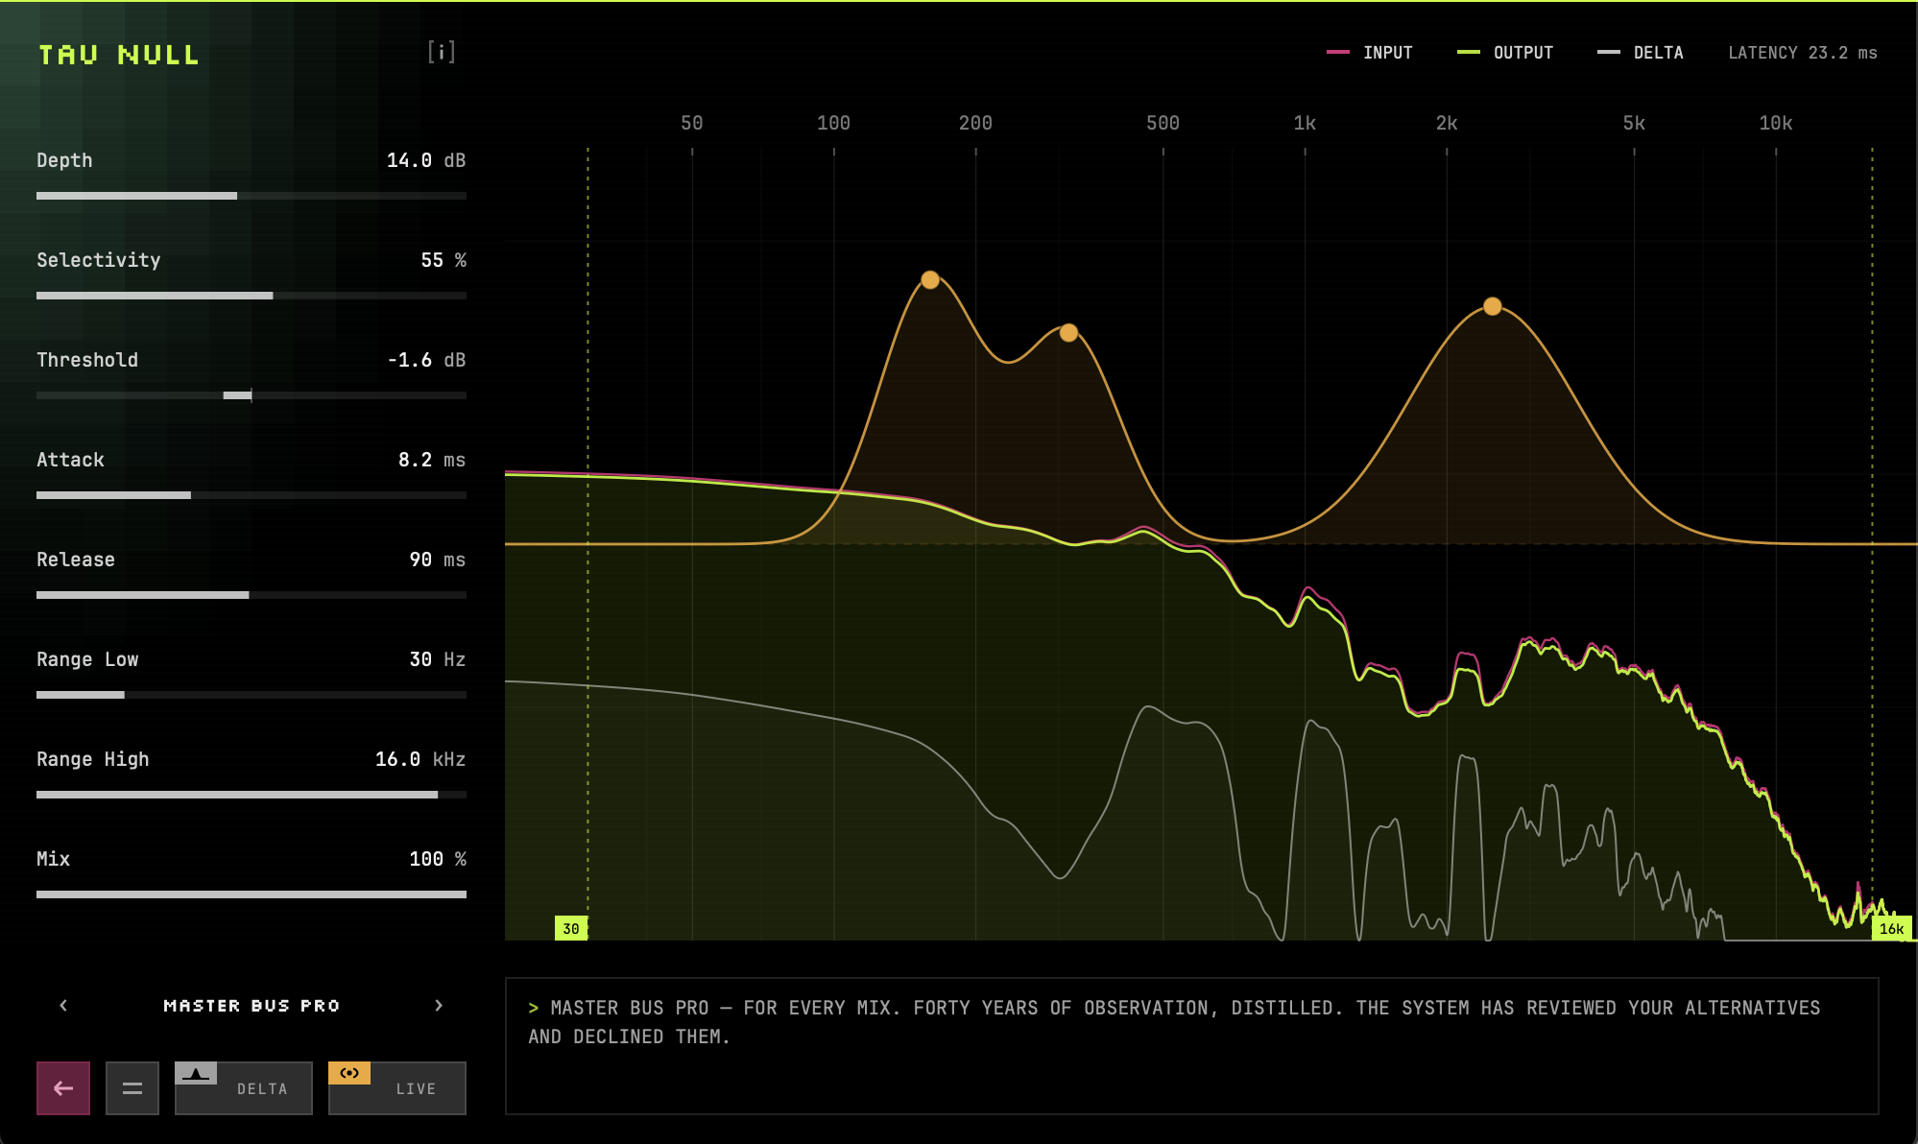Click the Selectivity parameter label
The height and width of the screenshot is (1144, 1918).
99,260
